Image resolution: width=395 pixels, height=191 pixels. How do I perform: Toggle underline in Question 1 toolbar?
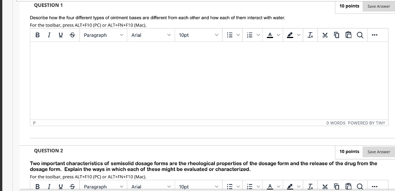(x=61, y=35)
